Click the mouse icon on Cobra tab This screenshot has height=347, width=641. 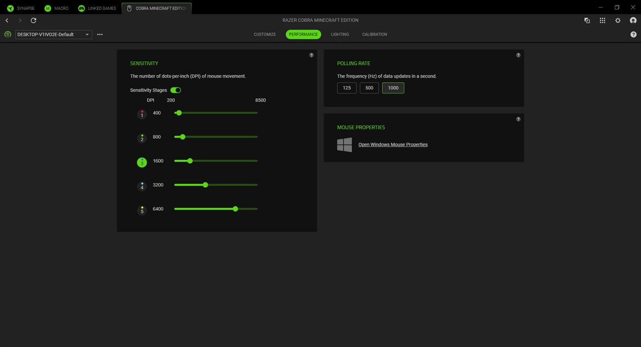coord(129,8)
